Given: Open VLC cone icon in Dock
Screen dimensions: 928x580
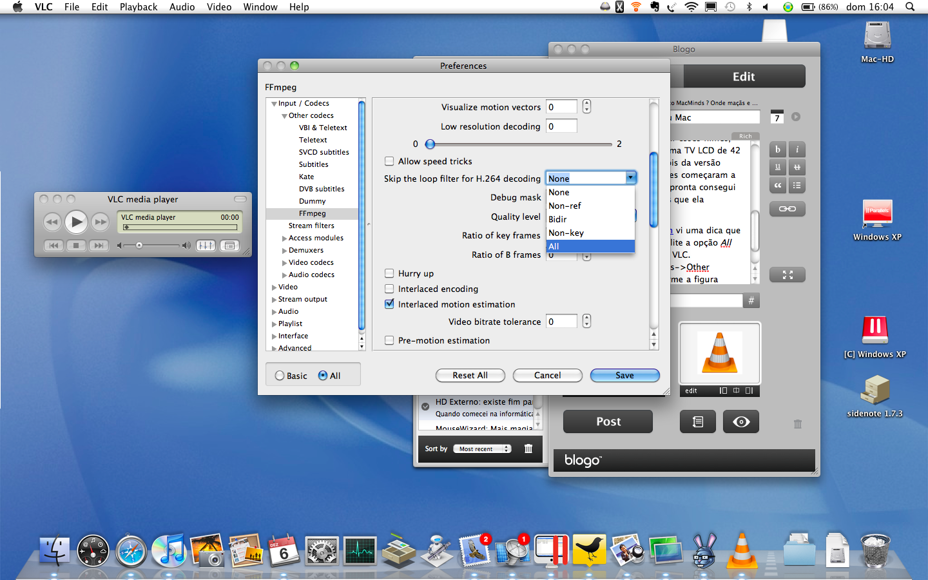Looking at the screenshot, I should coord(742,551).
